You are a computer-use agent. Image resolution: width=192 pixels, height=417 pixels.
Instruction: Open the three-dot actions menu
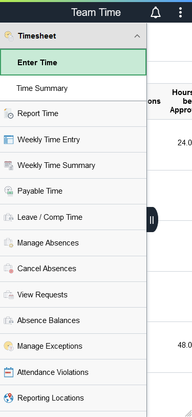pyautogui.click(x=180, y=12)
